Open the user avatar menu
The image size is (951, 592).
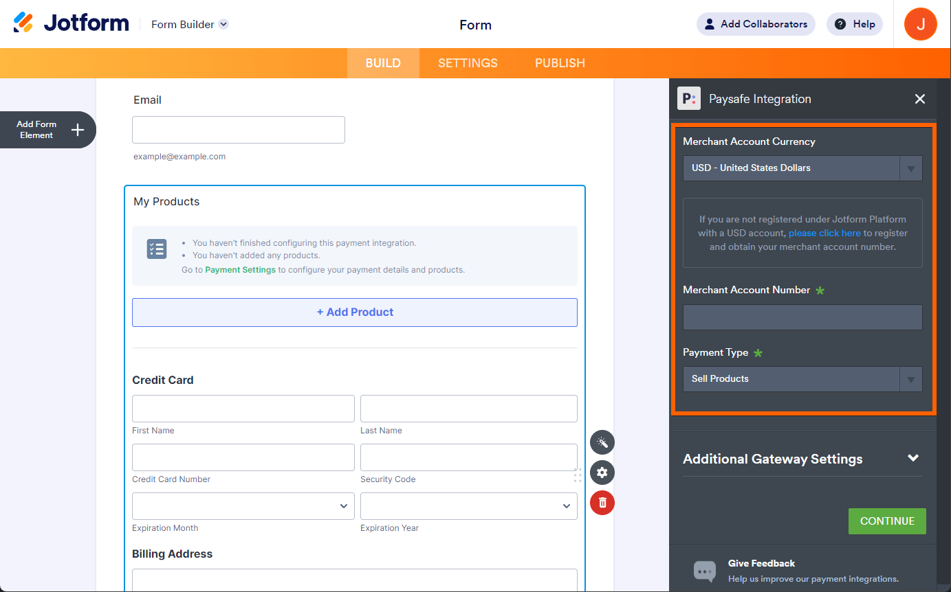[920, 24]
